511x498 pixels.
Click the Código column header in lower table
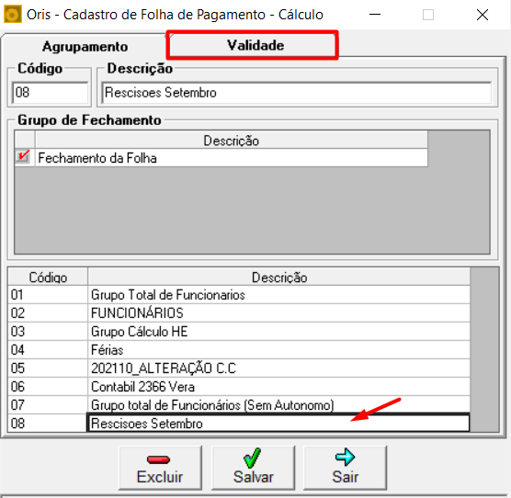coord(48,277)
